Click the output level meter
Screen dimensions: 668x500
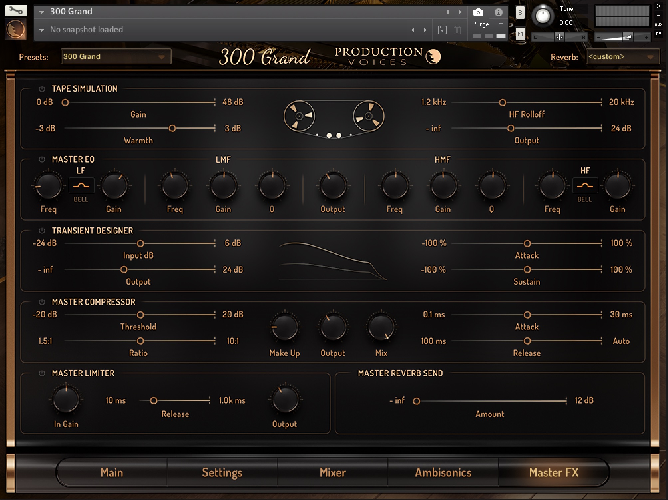pos(622,16)
